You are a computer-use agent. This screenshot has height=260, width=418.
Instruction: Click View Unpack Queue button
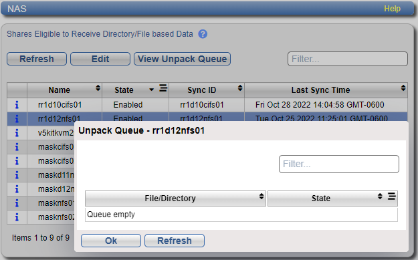click(182, 59)
